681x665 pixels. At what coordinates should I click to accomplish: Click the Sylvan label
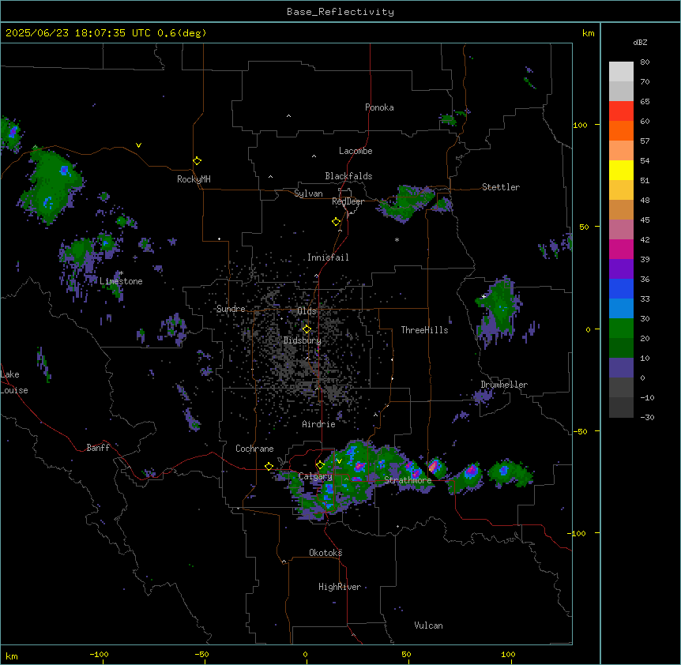pos(308,193)
